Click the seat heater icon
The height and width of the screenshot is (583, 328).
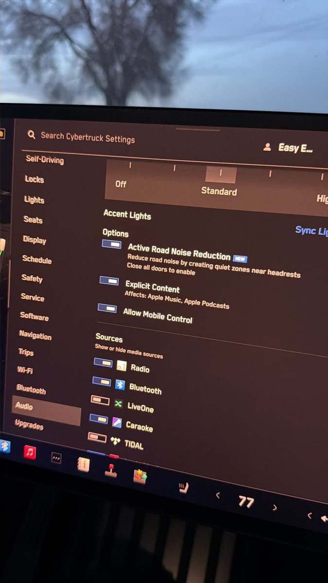(183, 487)
